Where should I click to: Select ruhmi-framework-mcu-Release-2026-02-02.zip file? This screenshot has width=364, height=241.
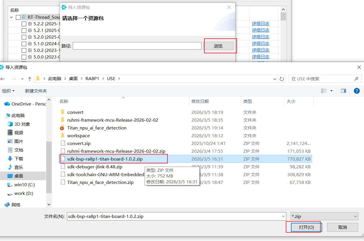116,151
